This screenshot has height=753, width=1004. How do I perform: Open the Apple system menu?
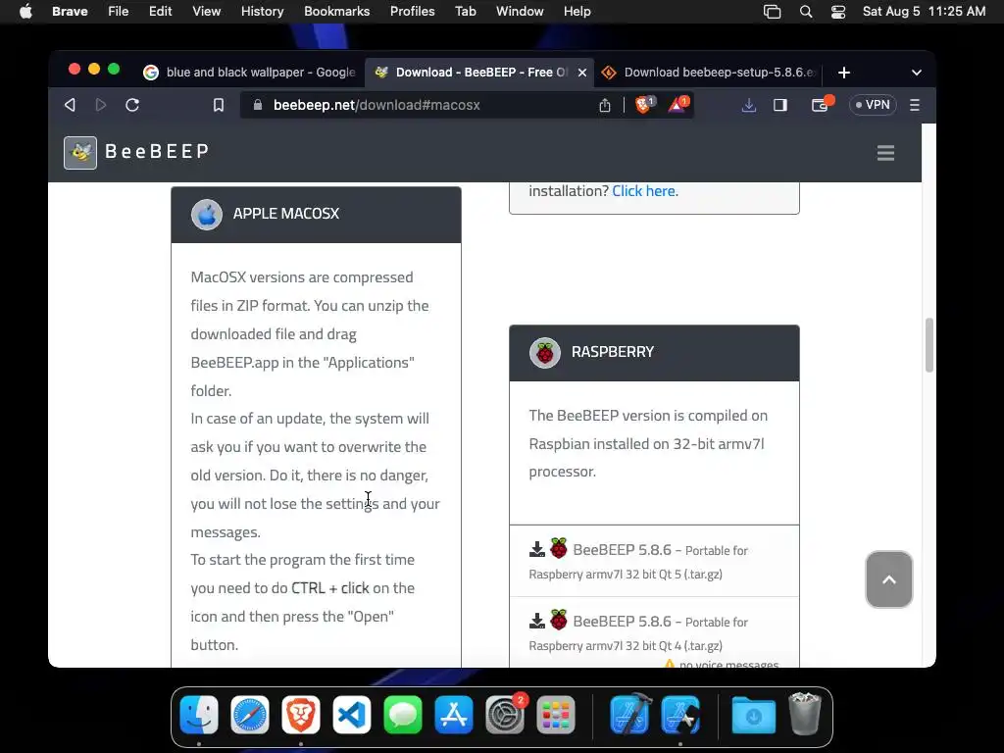pyautogui.click(x=25, y=12)
